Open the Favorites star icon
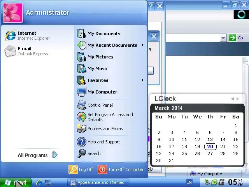Viewport: 249px width, 187px height. [82, 80]
